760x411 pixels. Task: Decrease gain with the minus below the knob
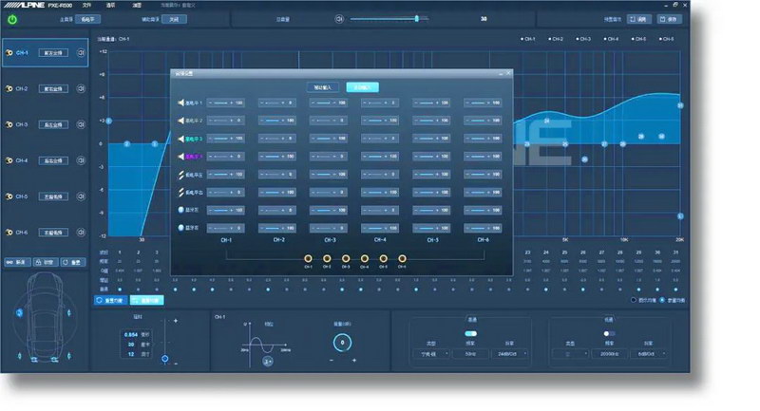pyautogui.click(x=331, y=360)
